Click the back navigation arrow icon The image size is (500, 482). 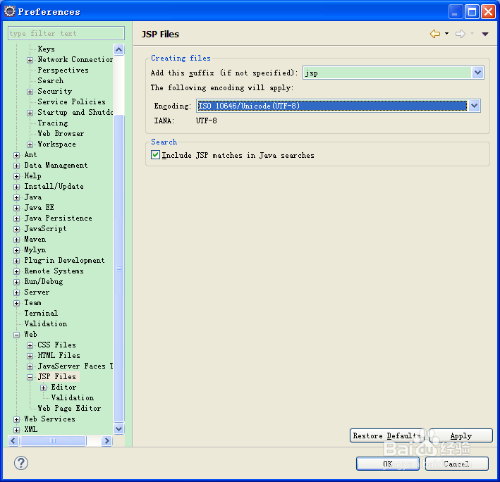pyautogui.click(x=435, y=34)
